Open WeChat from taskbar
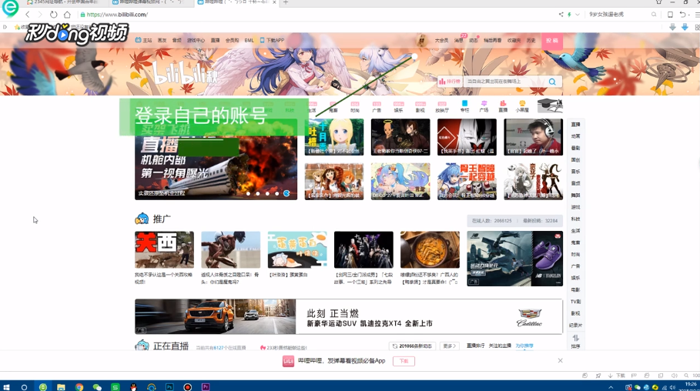Screen dimensions: 700x391 [x=97, y=386]
